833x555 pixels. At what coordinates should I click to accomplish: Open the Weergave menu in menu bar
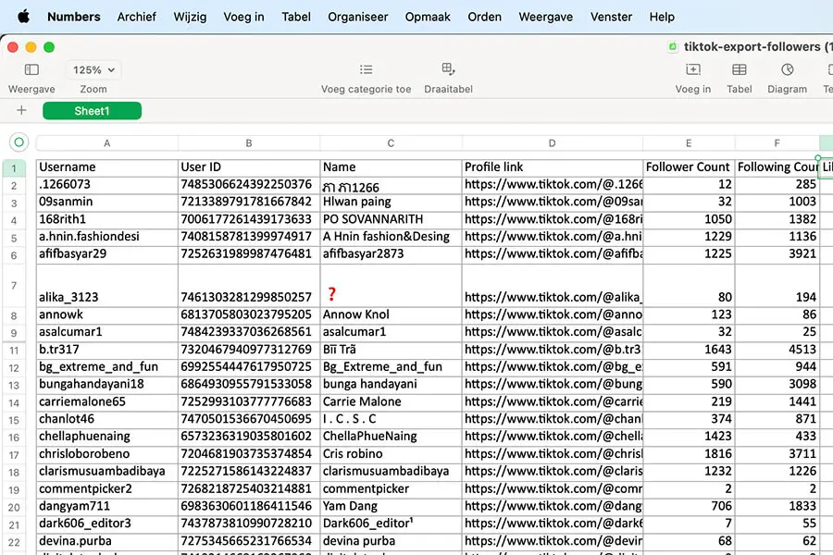(x=545, y=17)
